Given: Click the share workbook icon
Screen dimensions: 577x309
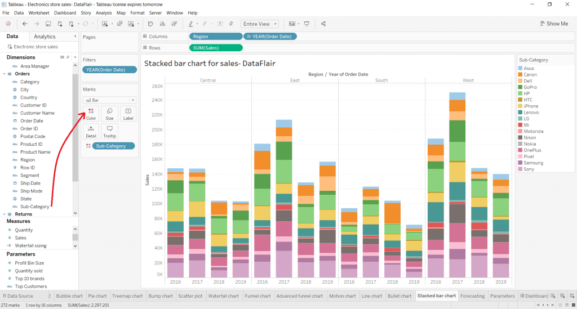Looking at the screenshot, I should point(323,24).
